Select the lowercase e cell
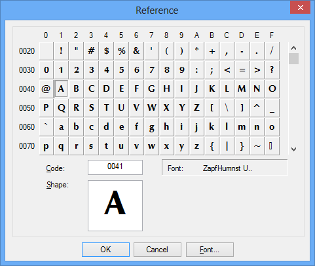This screenshot has width=315, height=266. click(x=121, y=126)
